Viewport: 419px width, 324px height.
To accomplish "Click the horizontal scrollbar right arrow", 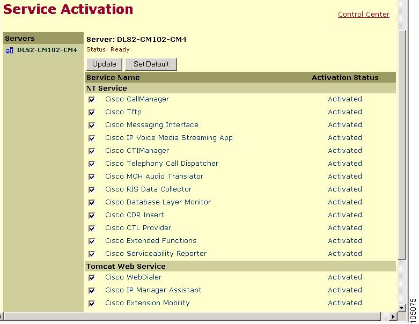I will [393, 317].
